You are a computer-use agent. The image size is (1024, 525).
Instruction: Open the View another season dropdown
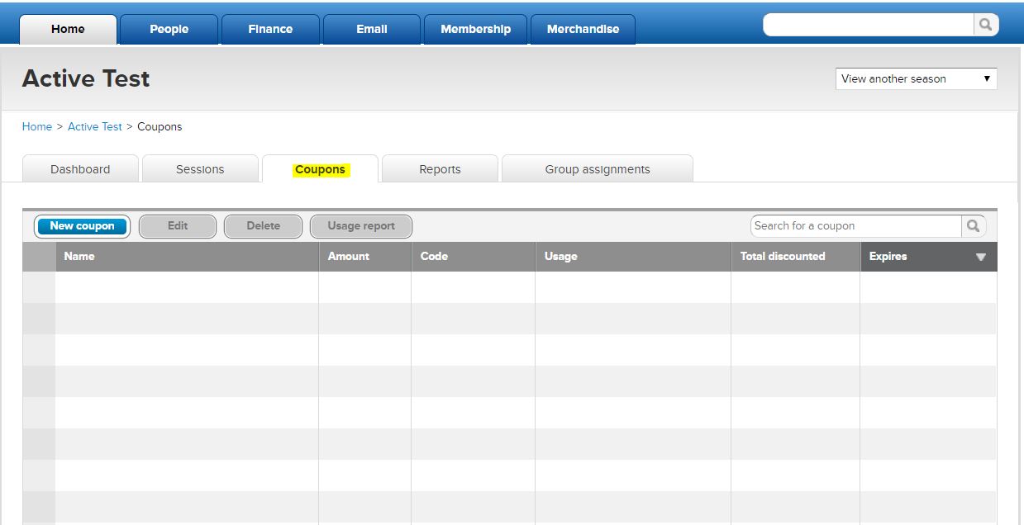point(916,78)
